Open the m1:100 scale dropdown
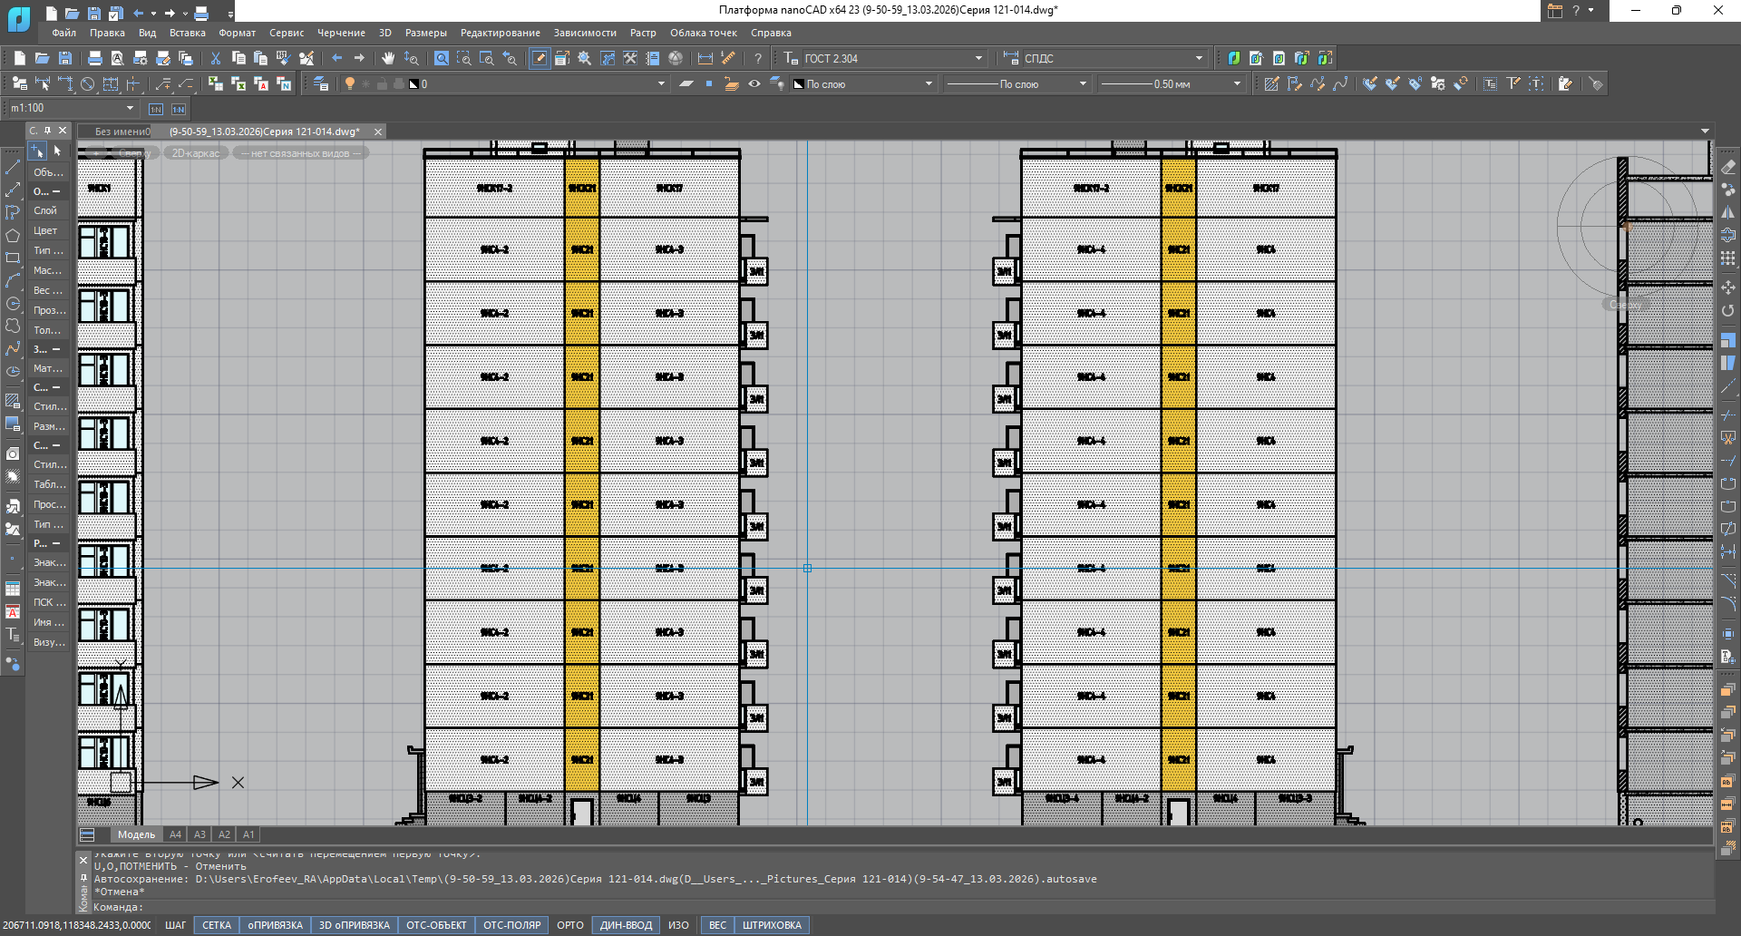Viewport: 1741px width, 936px height. pos(130,108)
